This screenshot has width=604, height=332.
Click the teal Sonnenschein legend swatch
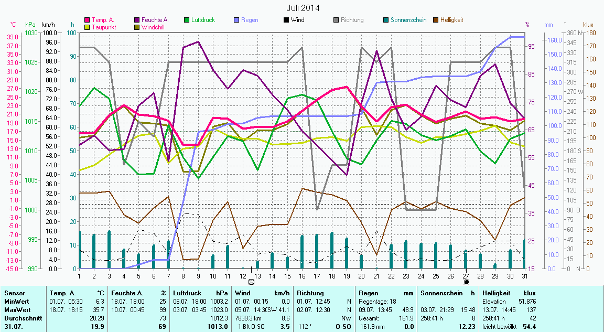(x=386, y=20)
